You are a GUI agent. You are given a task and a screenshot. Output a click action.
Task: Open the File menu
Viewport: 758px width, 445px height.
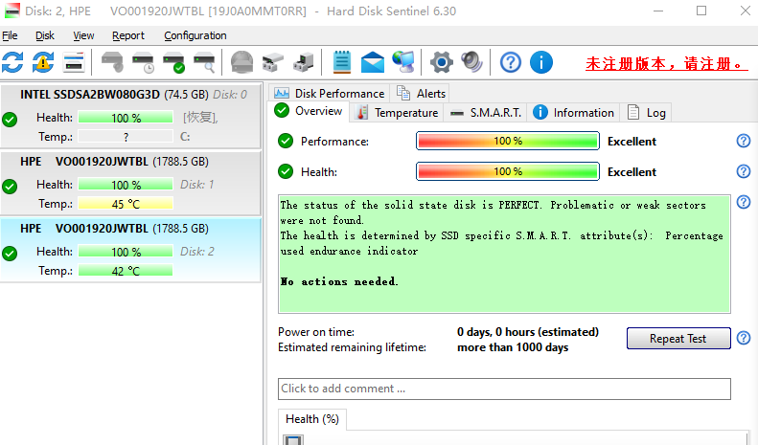coord(10,35)
